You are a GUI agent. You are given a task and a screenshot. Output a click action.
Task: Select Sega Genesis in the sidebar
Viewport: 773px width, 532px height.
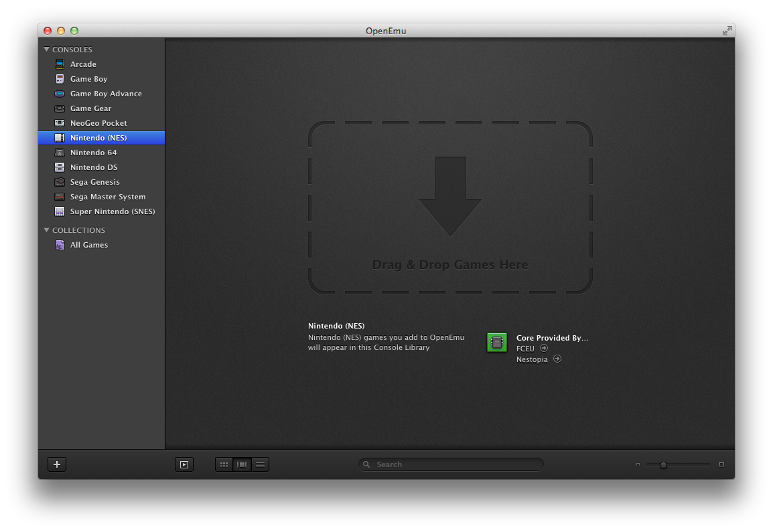[x=102, y=182]
